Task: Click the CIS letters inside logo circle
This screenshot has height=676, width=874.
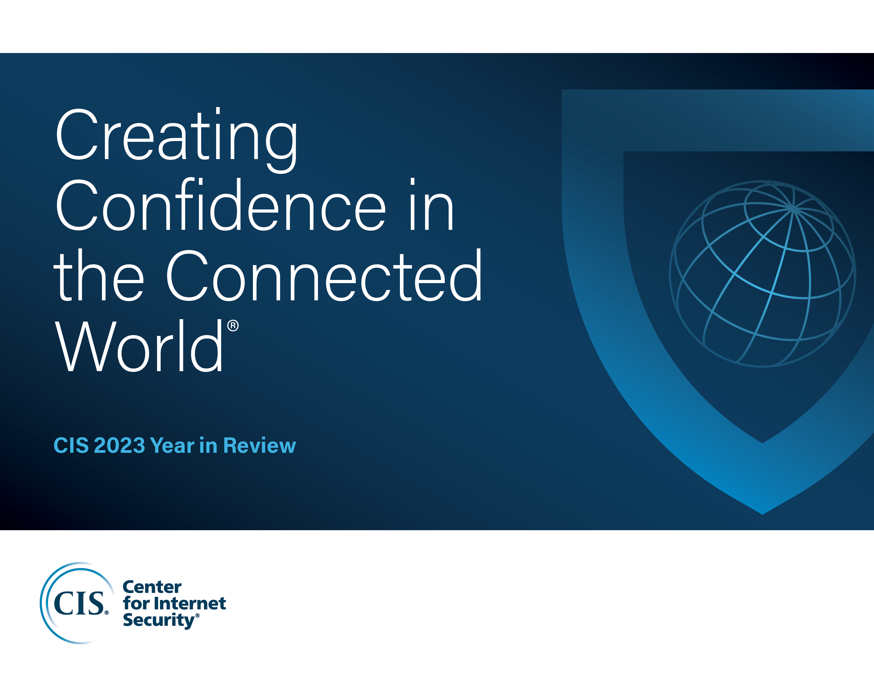Action: [78, 603]
